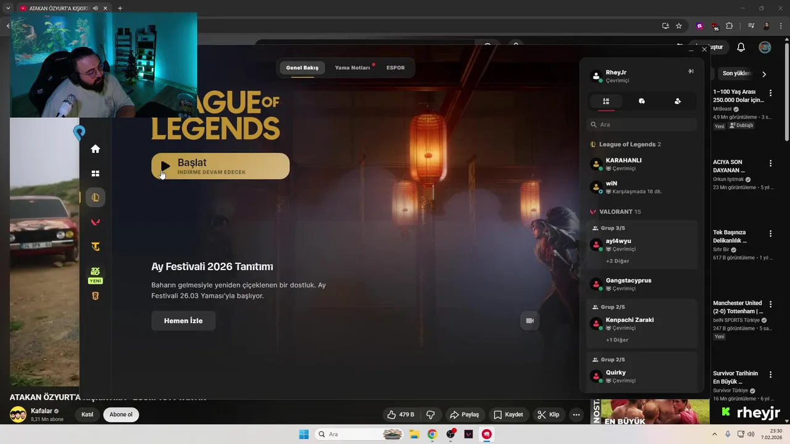This screenshot has height=444, width=790.
Task: Select League of Legends sidebar icon
Action: (x=95, y=197)
